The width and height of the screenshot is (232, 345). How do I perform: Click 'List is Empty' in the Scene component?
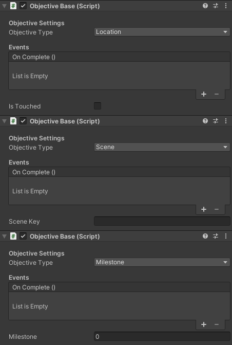[30, 191]
